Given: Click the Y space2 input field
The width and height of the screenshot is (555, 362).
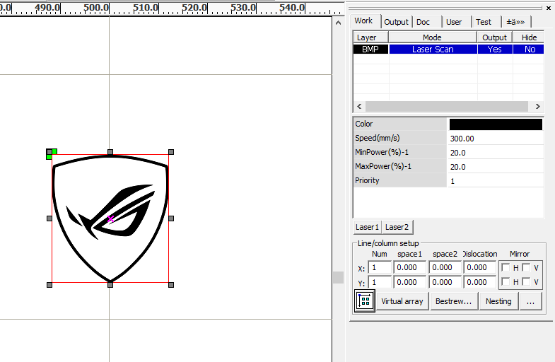Looking at the screenshot, I should (445, 282).
